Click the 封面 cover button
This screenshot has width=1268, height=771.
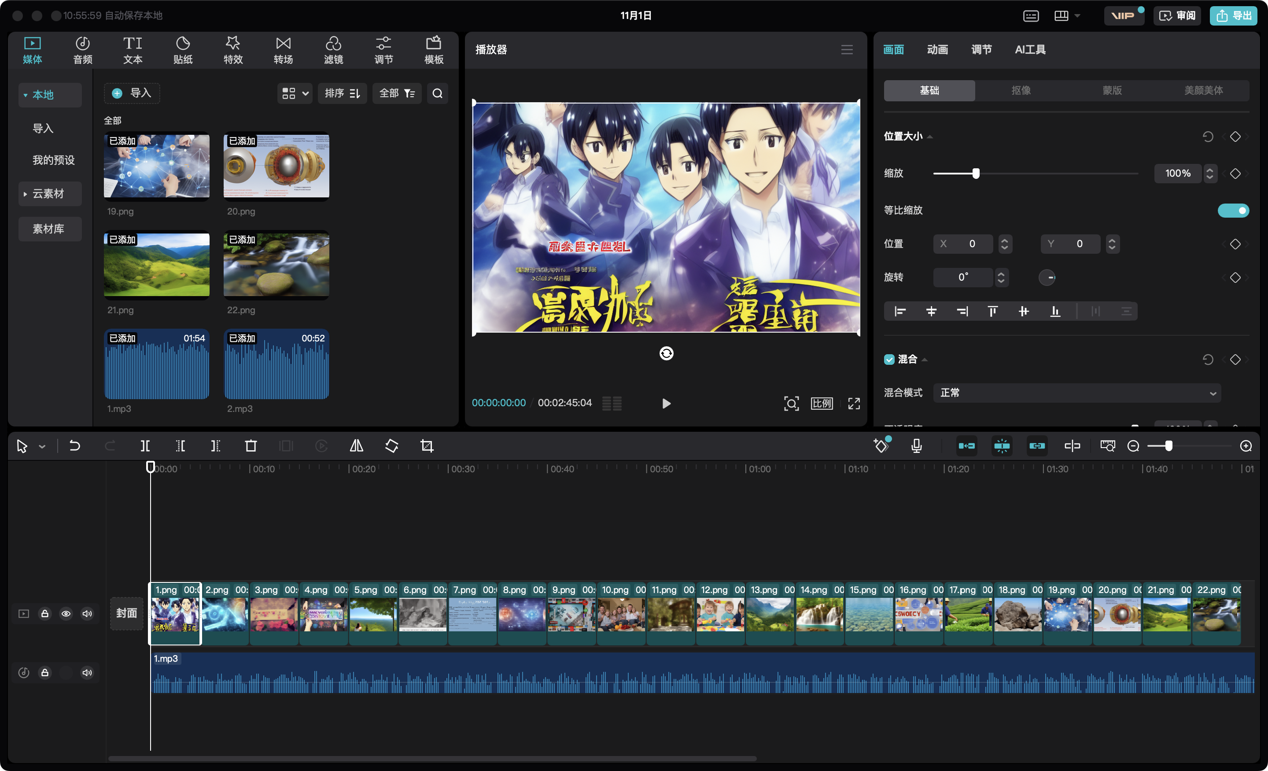pos(126,613)
